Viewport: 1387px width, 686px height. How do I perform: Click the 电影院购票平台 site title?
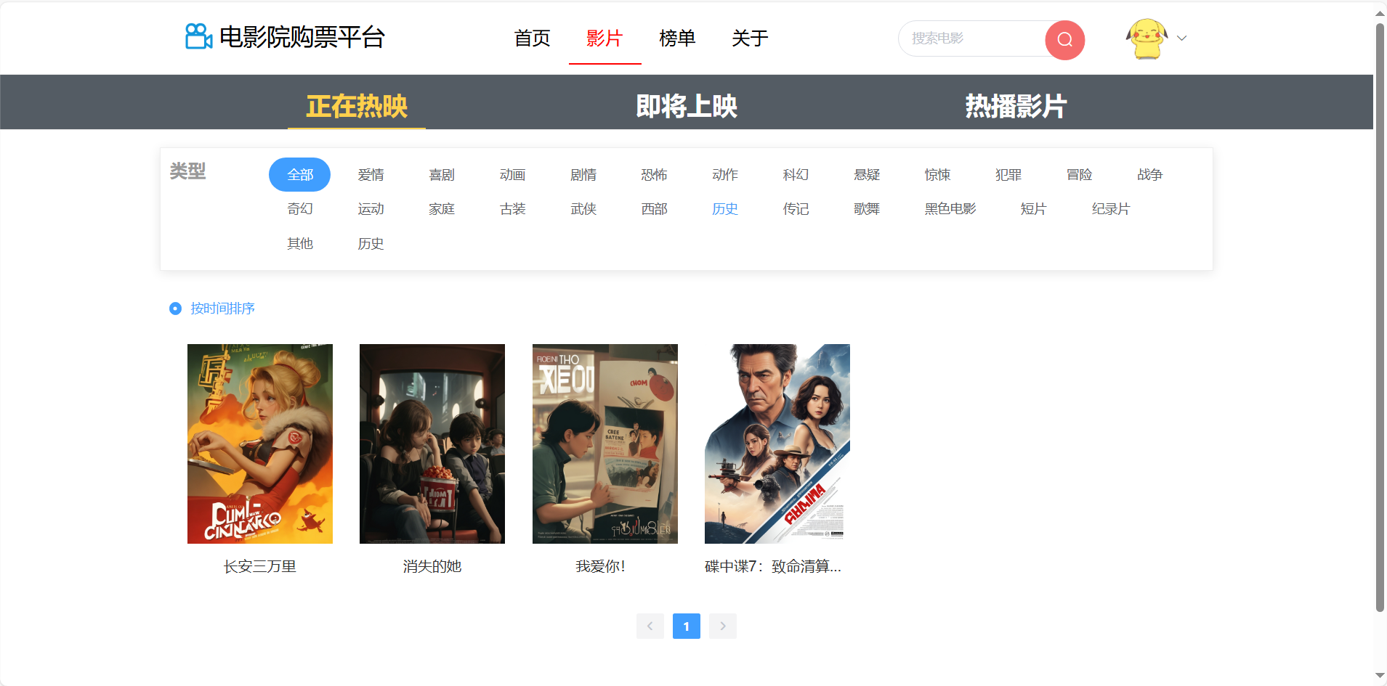click(x=302, y=37)
